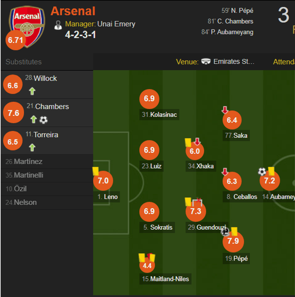The height and width of the screenshot is (297, 295).
Task: Open the Arsenal team name link
Action: click(73, 11)
